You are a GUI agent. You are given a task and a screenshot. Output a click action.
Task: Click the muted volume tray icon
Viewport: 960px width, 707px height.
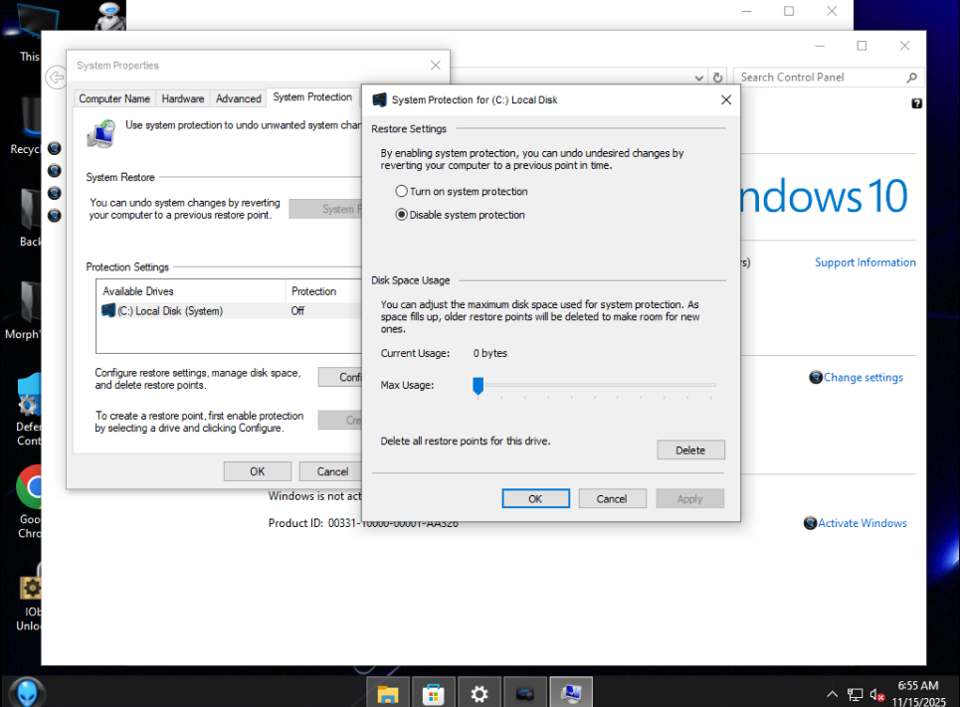tap(876, 695)
